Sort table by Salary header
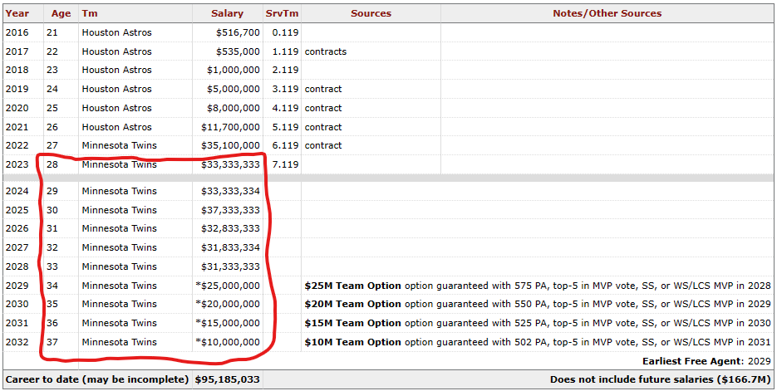Image resolution: width=777 pixels, height=391 pixels. (x=227, y=13)
